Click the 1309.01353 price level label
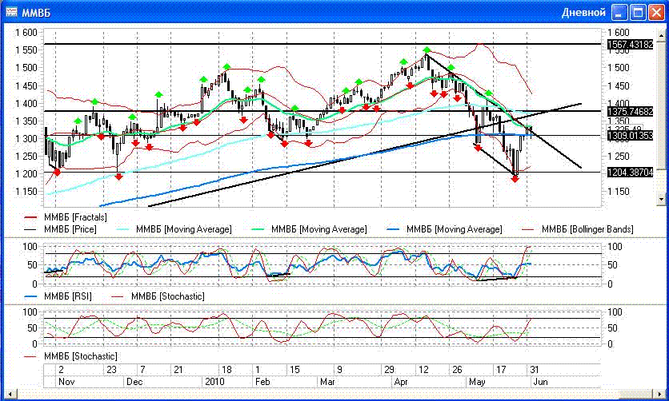Image resolution: width=669 pixels, height=401 pixels. click(x=630, y=136)
